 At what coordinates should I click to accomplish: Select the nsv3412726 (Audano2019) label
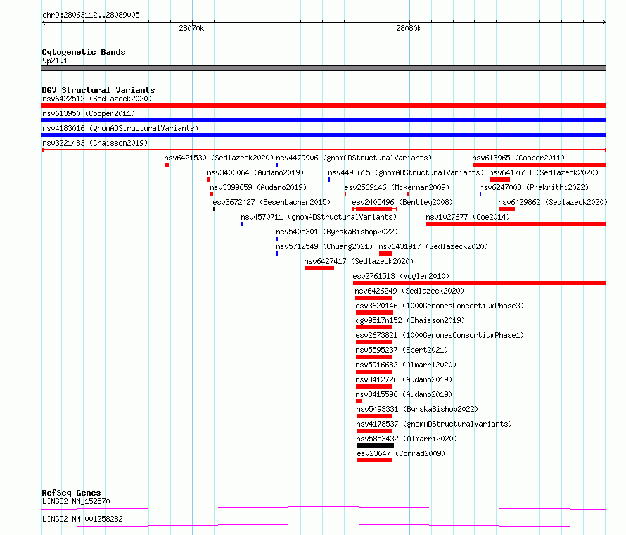[x=404, y=379]
